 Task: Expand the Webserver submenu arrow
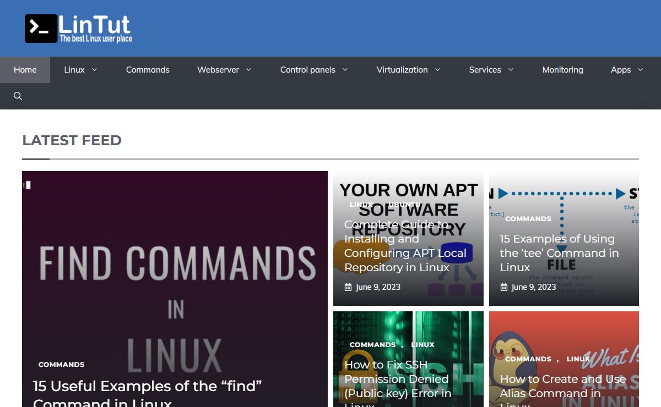[248, 70]
